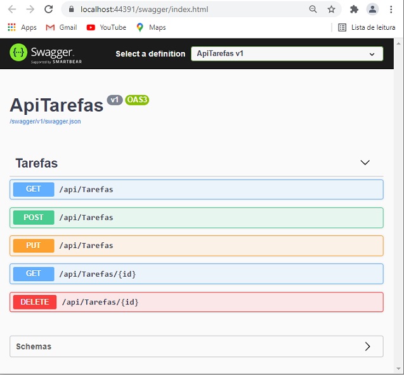This screenshot has height=375, width=404.
Task: Expand the GET /api/Tarefas/{id} operation
Action: 197,273
